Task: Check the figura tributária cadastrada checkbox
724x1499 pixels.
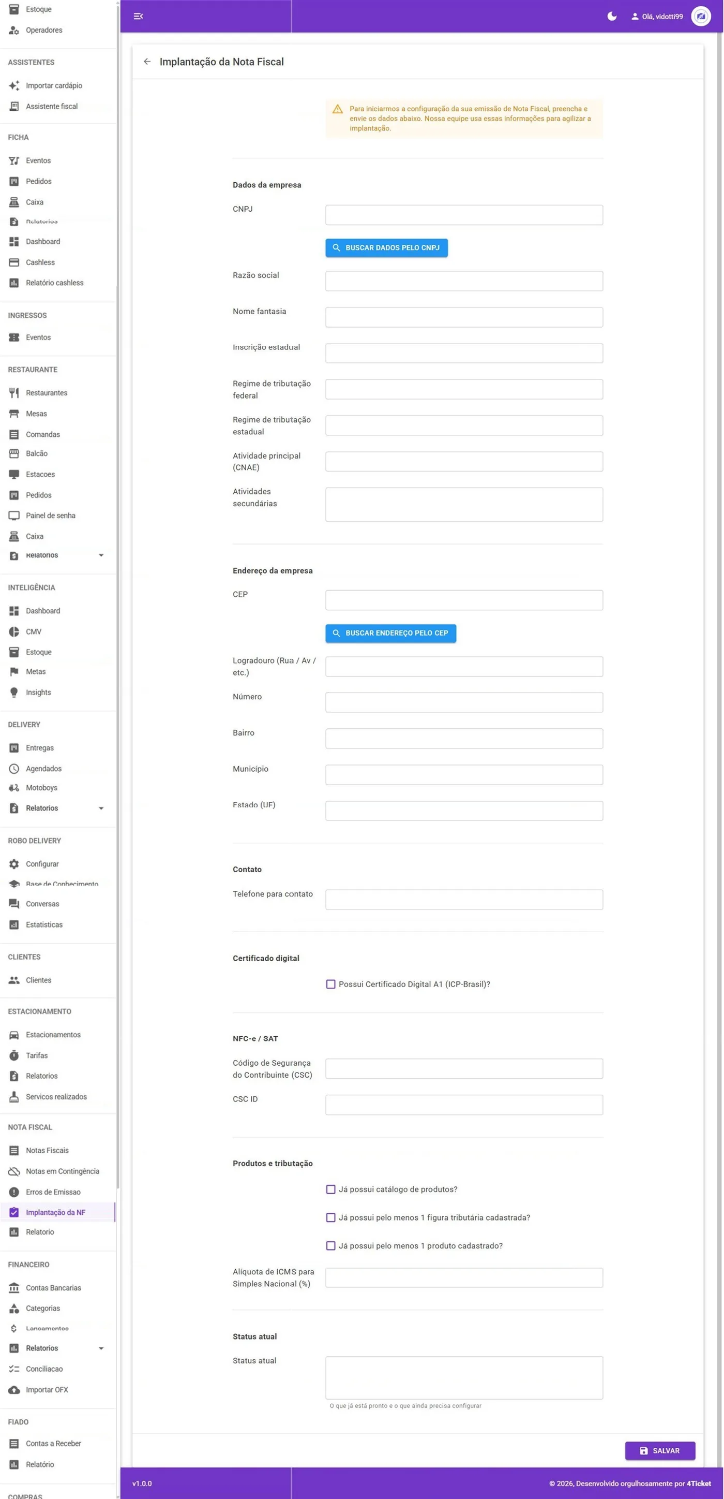Action: pyautogui.click(x=331, y=1218)
